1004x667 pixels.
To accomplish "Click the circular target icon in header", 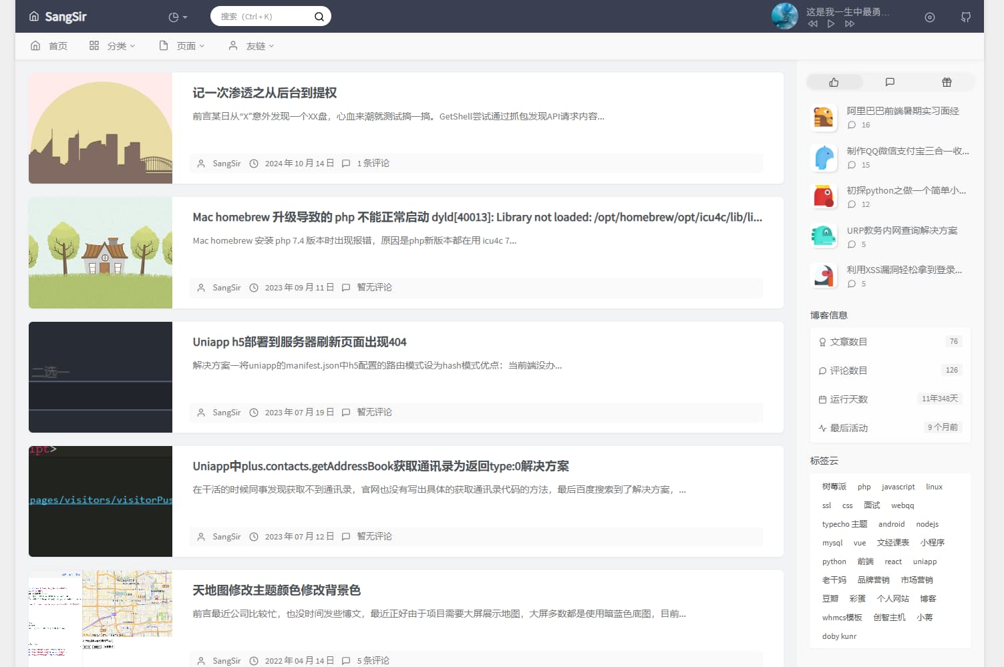I will click(929, 17).
